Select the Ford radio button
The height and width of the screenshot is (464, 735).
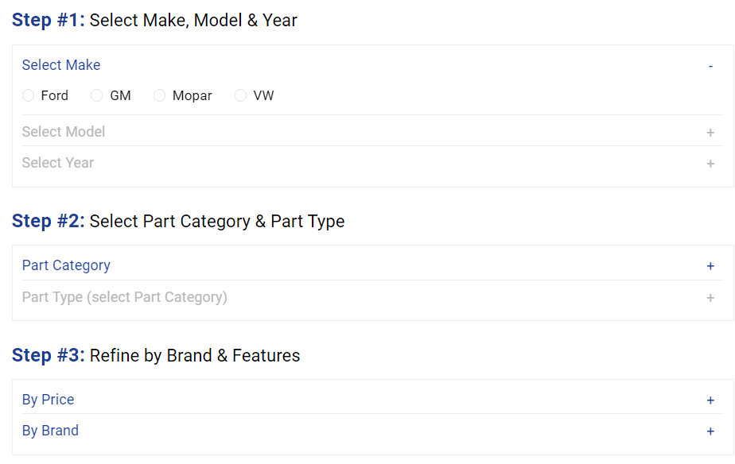[x=29, y=95]
